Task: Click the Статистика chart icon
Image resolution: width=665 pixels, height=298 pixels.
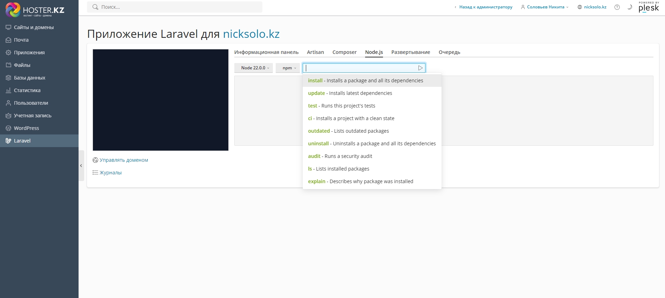Action: [8, 90]
